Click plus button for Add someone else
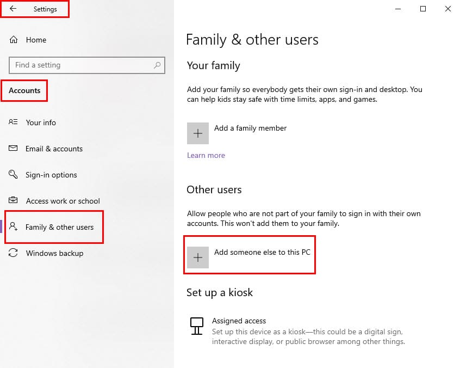The width and height of the screenshot is (460, 368). pos(198,257)
